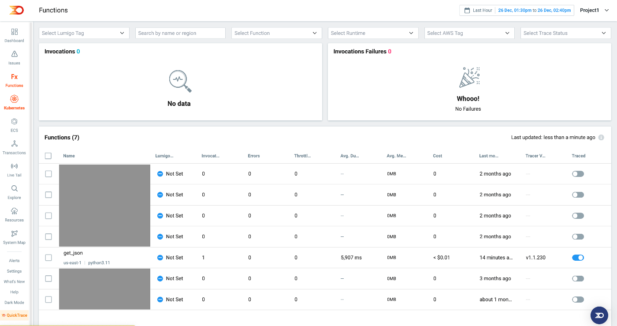
Task: Open the get_json function
Action: (x=73, y=253)
